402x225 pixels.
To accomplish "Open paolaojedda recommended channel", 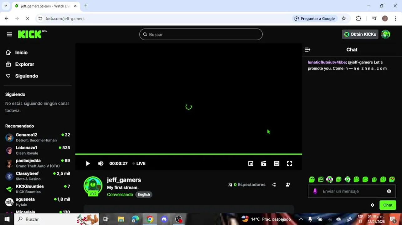I will (38, 163).
